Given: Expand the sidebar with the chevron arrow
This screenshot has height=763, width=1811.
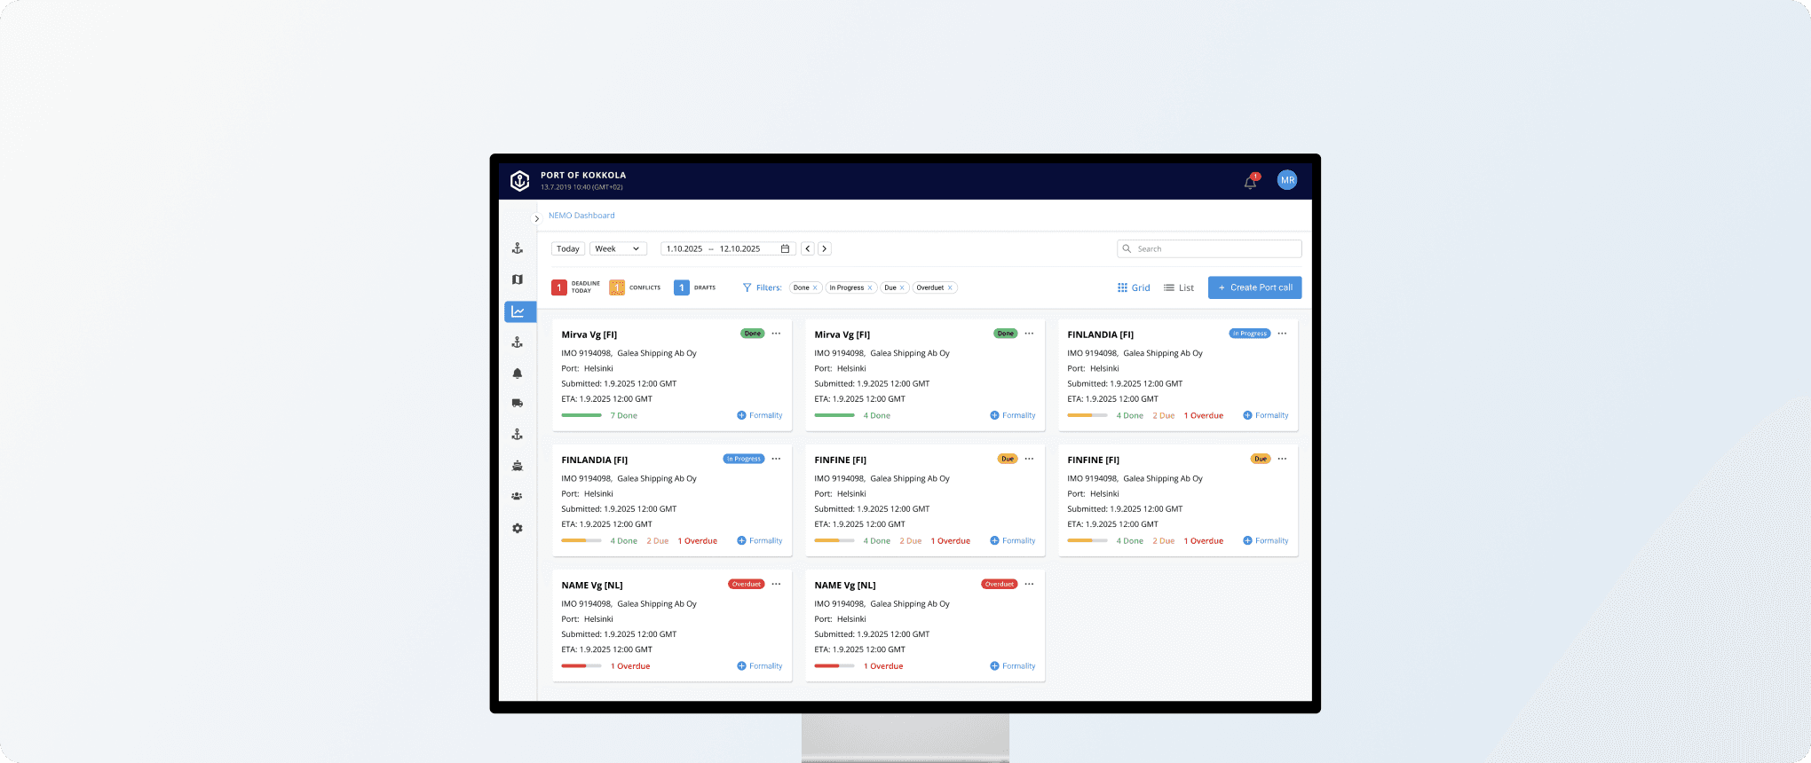Looking at the screenshot, I should point(536,219).
